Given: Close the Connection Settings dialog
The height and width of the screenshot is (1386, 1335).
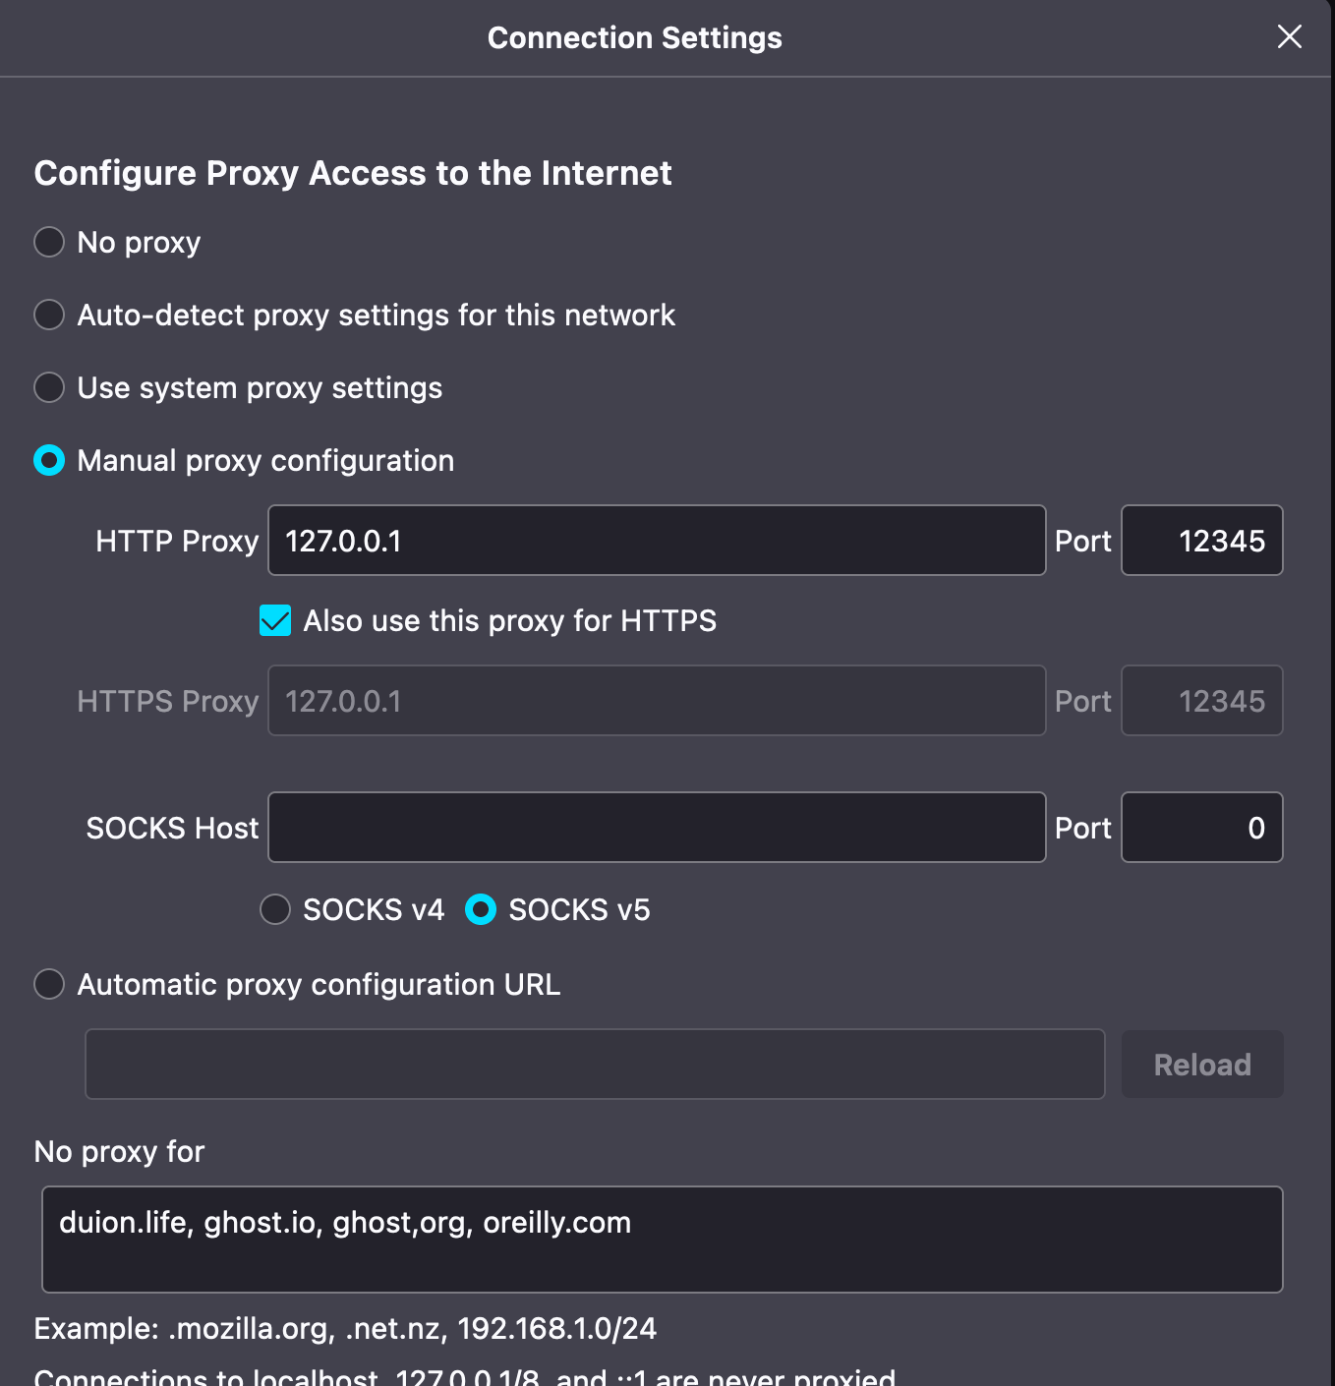Looking at the screenshot, I should point(1289,37).
